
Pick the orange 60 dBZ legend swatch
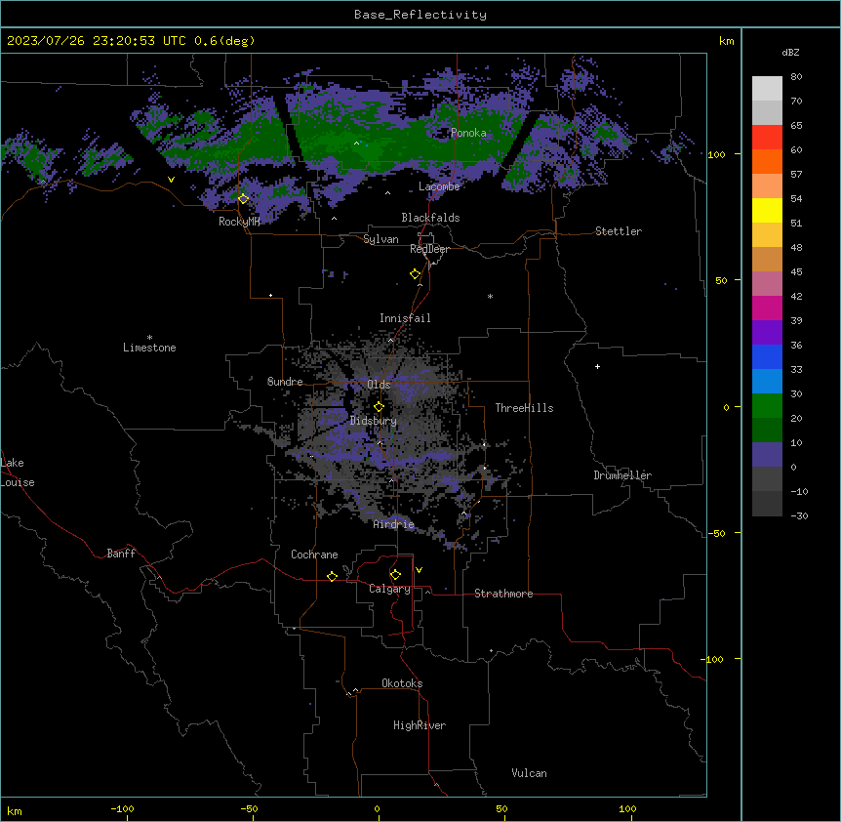tap(767, 161)
